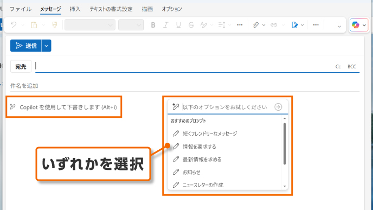Click the prompt list scroll-down arrow
This screenshot has height=210, width=373.
[285, 187]
